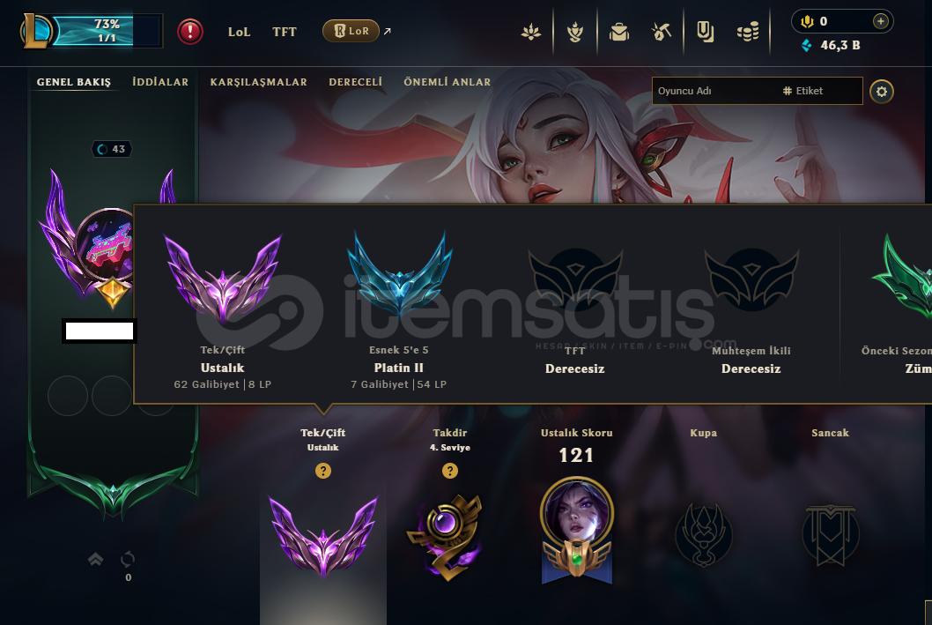The height and width of the screenshot is (625, 932).
Task: Open the crafting hammer icon
Action: click(662, 32)
